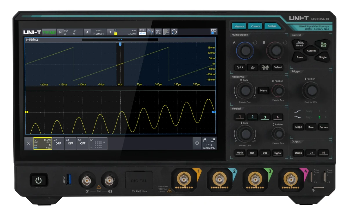Tap the diamond pattern icon in toolbar
The width and height of the screenshot is (348, 219).
158,32
